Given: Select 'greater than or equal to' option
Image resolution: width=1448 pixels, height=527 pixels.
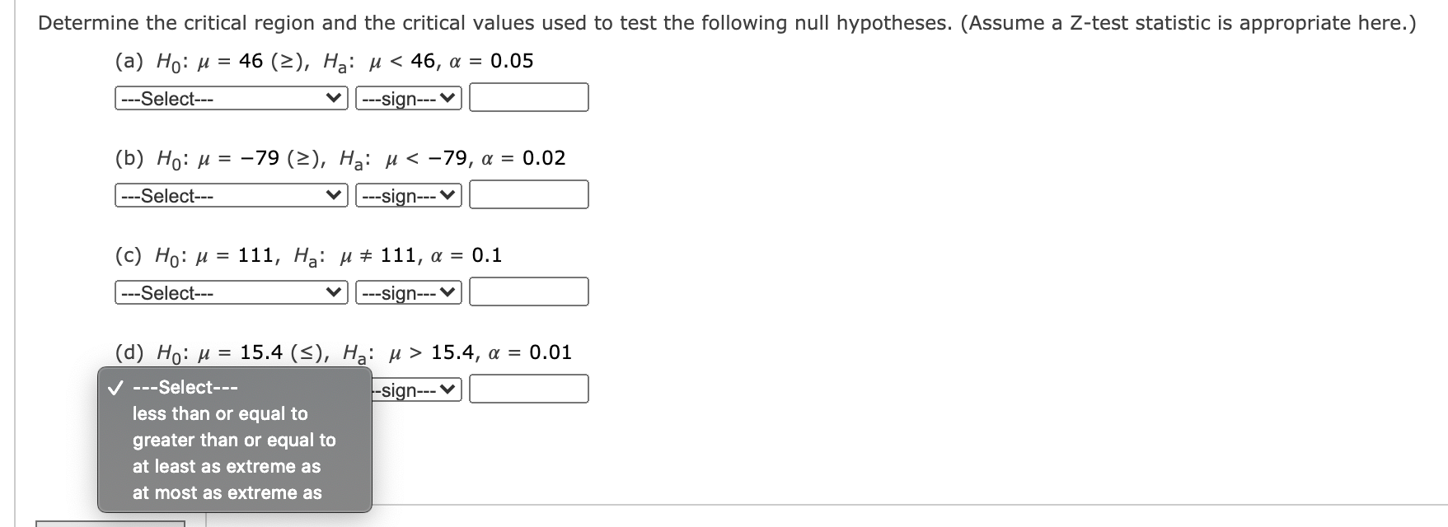Looking at the screenshot, I should click(x=233, y=440).
